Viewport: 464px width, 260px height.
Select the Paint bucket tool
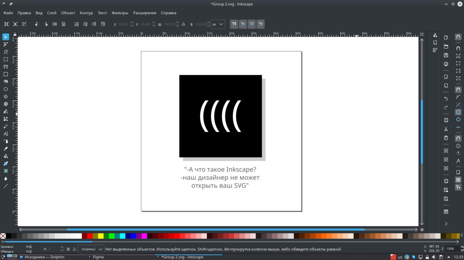point(6,156)
